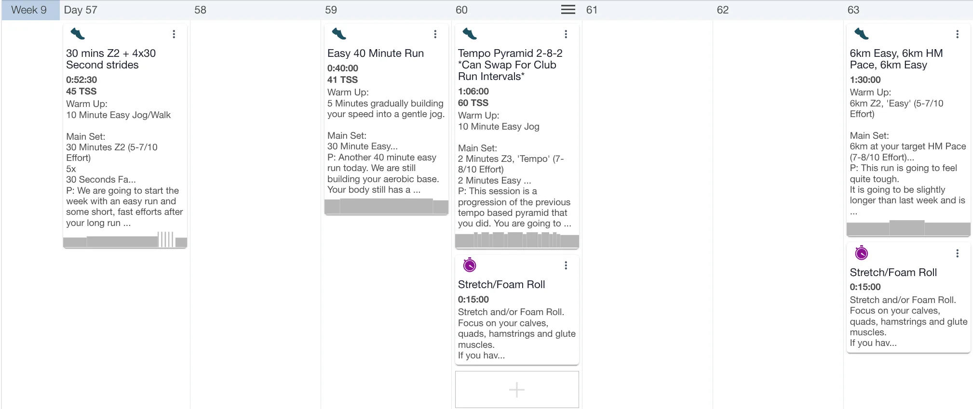The width and height of the screenshot is (973, 409).
Task: Click the shoe icon on Day 63 HM Pace run
Action: [x=862, y=34]
